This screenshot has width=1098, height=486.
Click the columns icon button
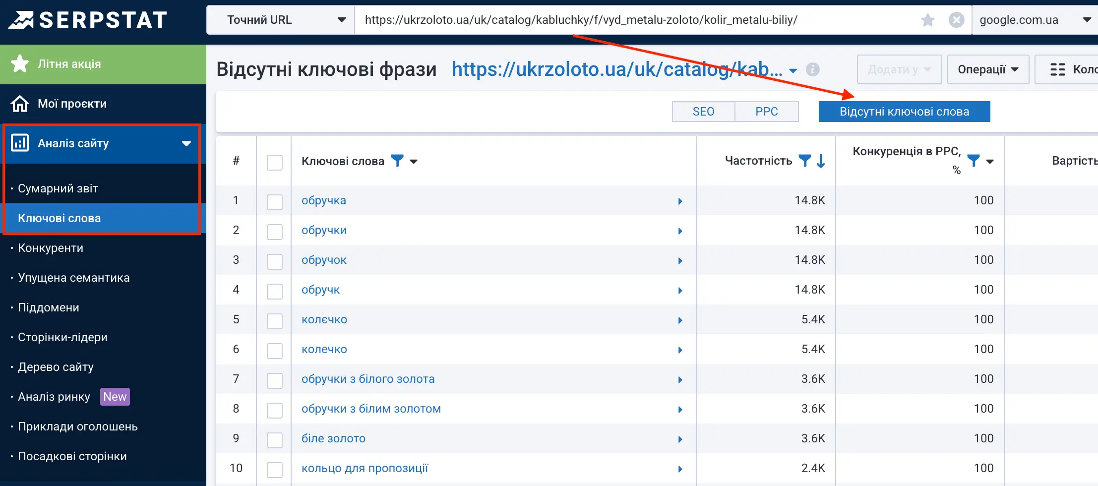pos(1057,69)
